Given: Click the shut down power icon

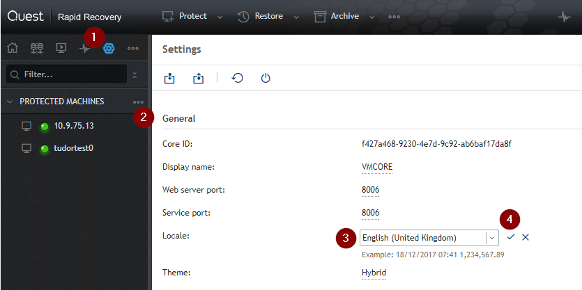Looking at the screenshot, I should (266, 78).
